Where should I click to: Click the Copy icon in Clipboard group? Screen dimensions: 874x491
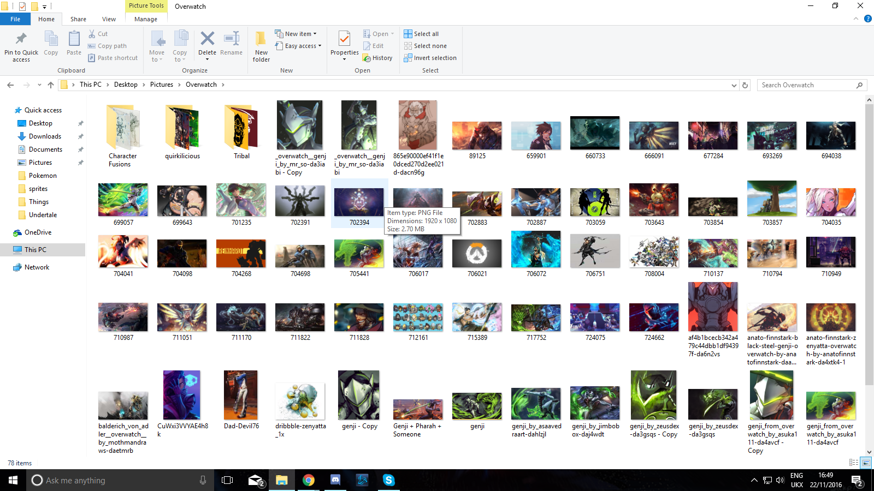(x=51, y=39)
